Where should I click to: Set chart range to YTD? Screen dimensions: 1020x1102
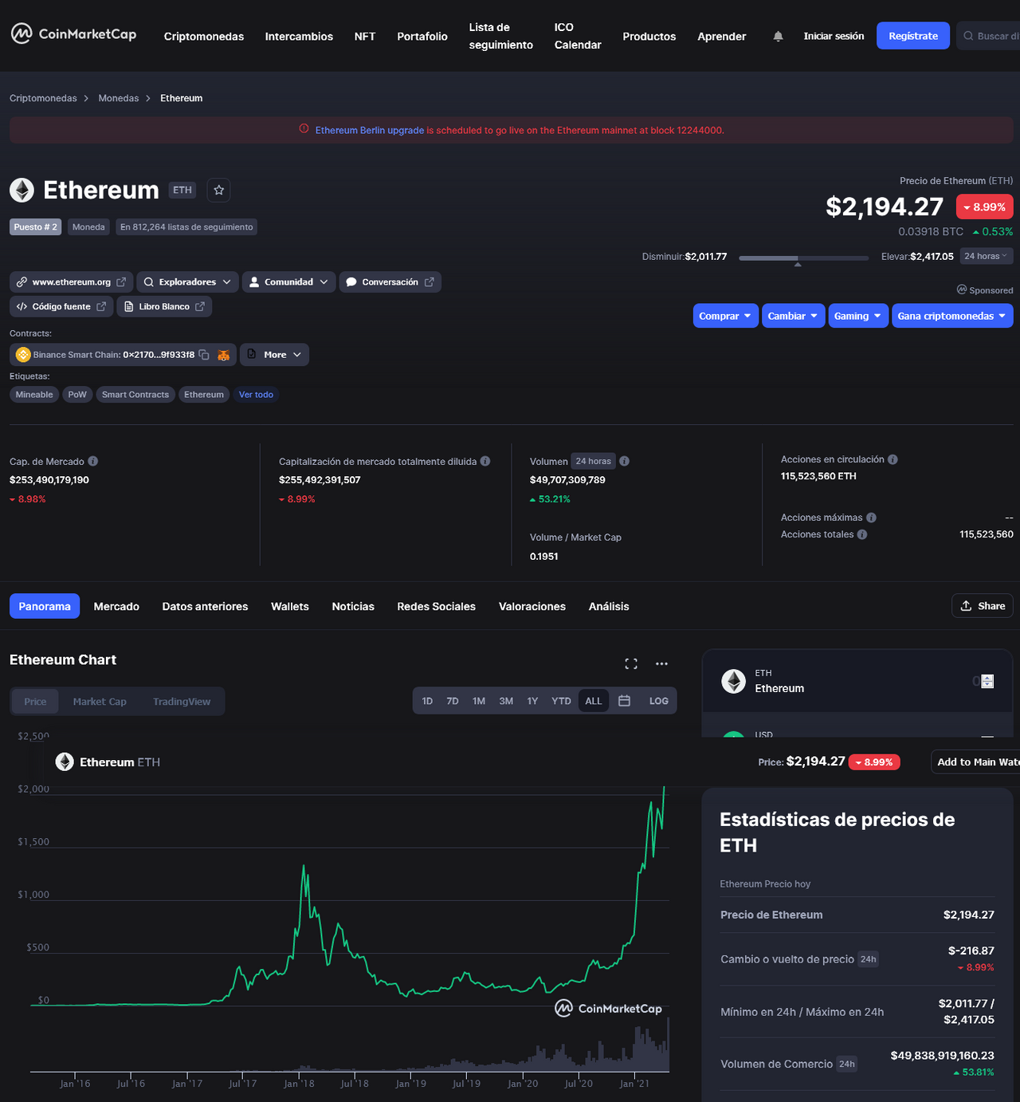point(561,701)
